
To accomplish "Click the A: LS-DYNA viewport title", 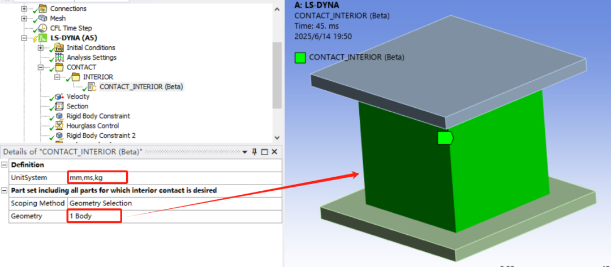I will (x=317, y=5).
